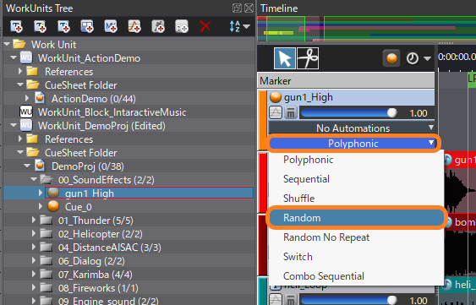Collapse the 00_SoundEffects (2/2) folder

[x=34, y=179]
